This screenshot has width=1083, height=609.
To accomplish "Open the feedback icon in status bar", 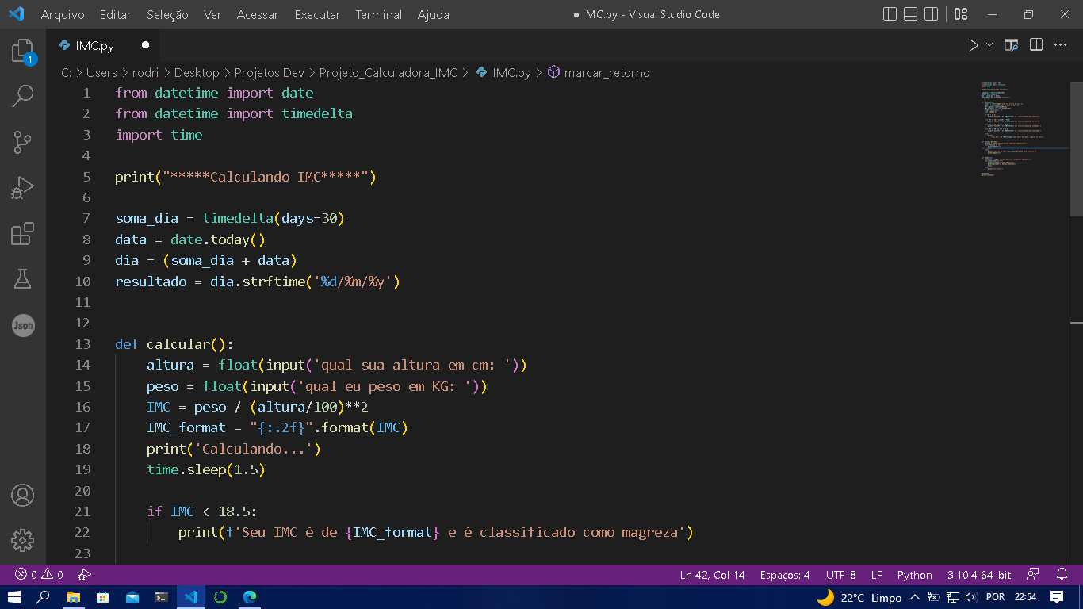I will (x=1033, y=574).
